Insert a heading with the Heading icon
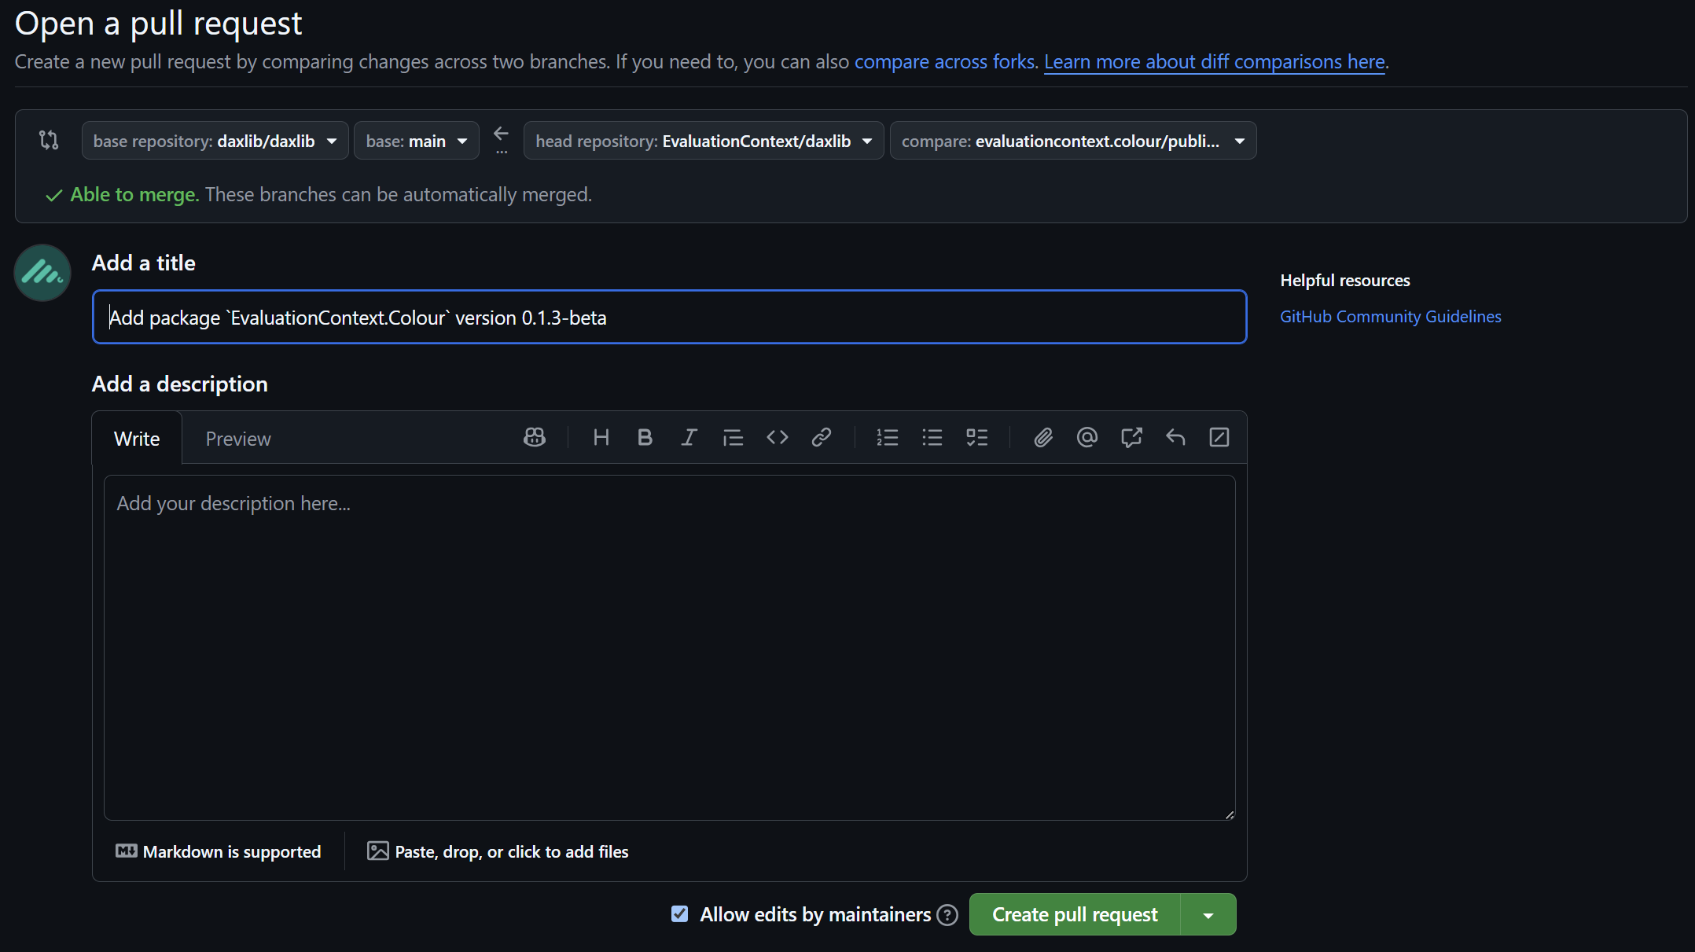Viewport: 1695px width, 952px height. [x=601, y=437]
